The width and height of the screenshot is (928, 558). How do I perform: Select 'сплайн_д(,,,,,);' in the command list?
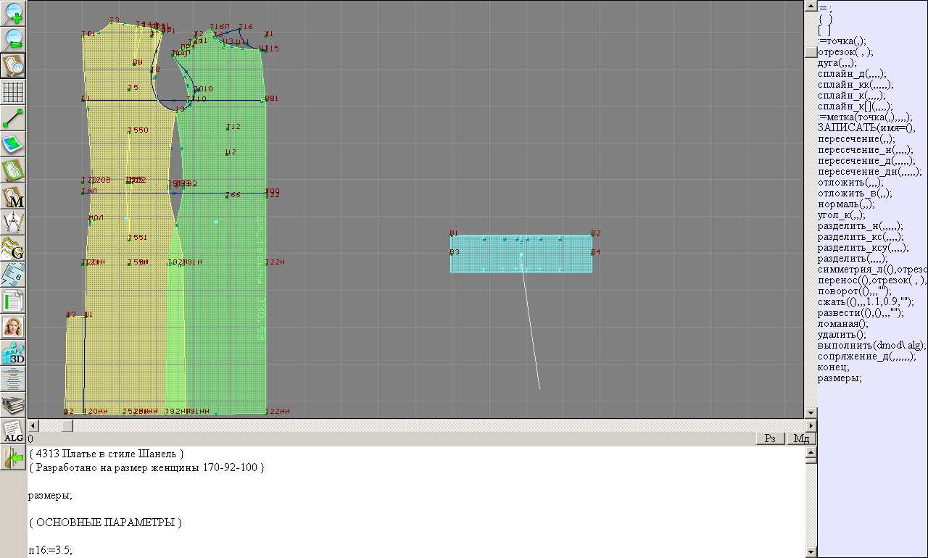851,74
